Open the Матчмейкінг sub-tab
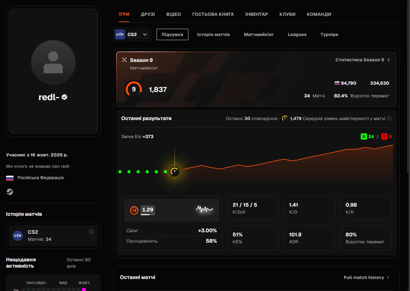Image resolution: width=410 pixels, height=291 pixels. point(259,34)
